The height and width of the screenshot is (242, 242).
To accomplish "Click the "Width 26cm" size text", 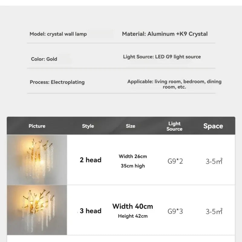I will tap(133, 156).
